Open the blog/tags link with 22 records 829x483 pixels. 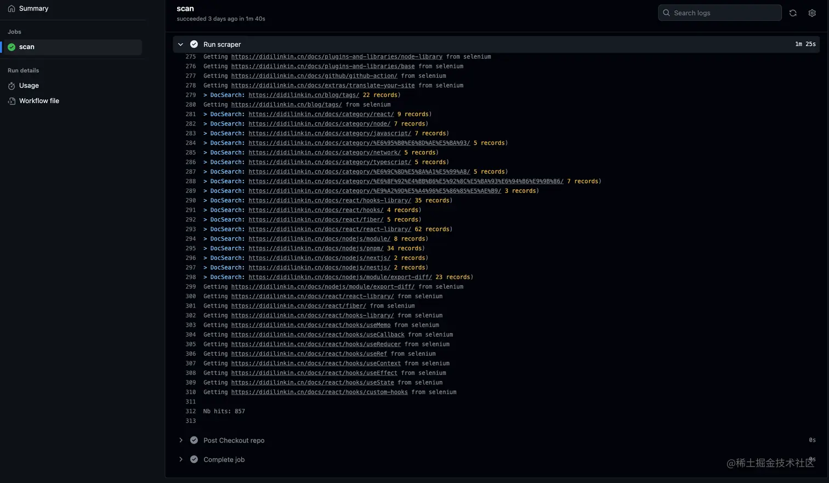click(x=304, y=95)
